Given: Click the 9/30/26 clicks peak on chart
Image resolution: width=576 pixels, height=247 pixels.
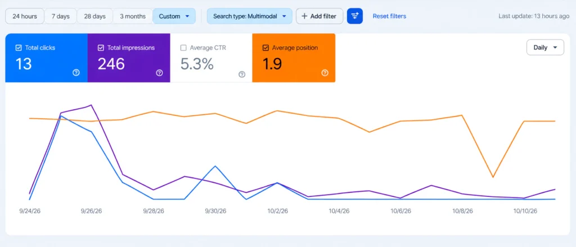Looking at the screenshot, I should 215,166.
